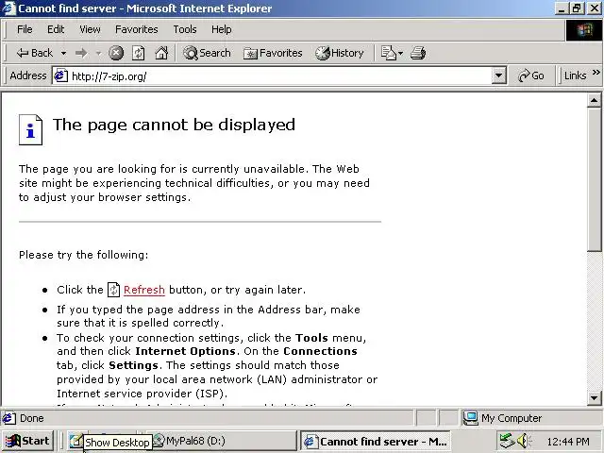Image resolution: width=604 pixels, height=453 pixels.
Task: Stop loading with the Stop icon
Action: coord(116,53)
